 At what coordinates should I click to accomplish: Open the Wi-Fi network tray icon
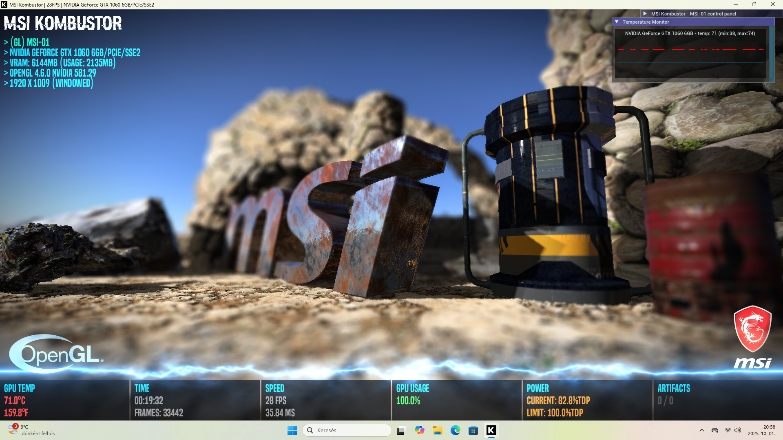(728, 430)
